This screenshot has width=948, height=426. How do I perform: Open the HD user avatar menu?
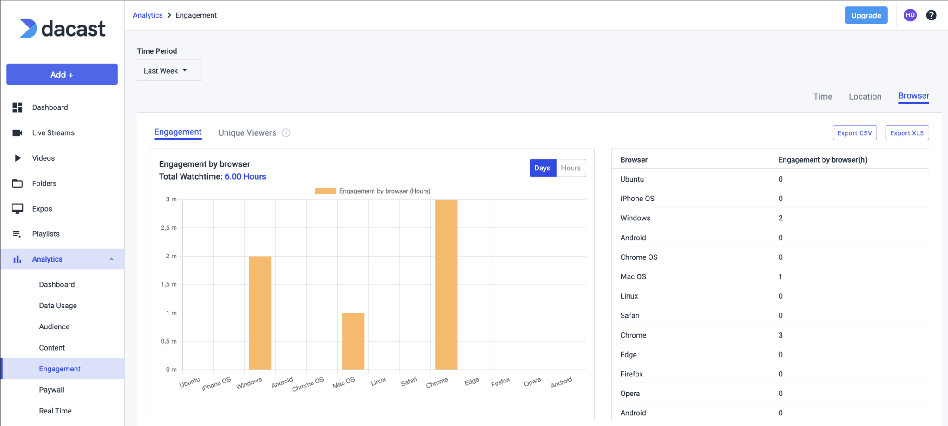[x=910, y=15]
